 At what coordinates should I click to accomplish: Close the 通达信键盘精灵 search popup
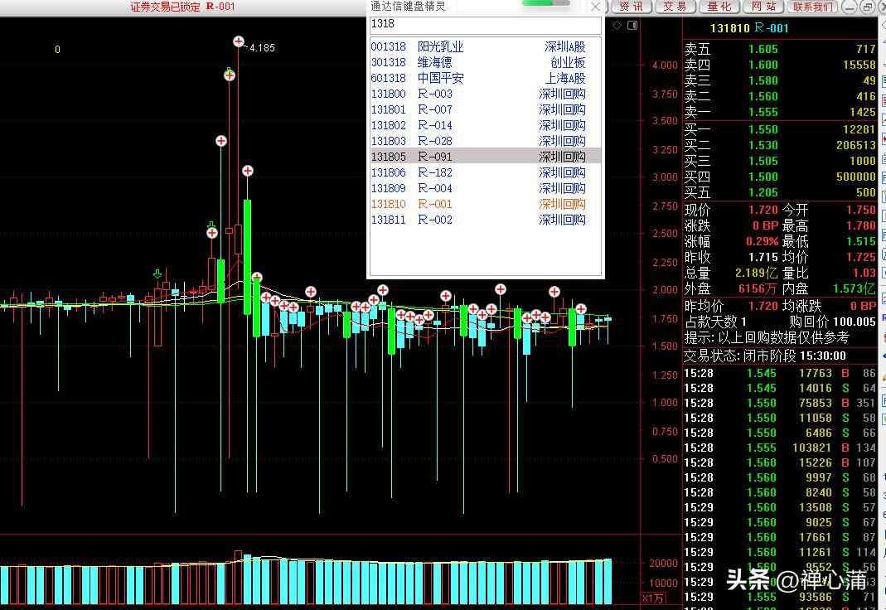click(595, 7)
